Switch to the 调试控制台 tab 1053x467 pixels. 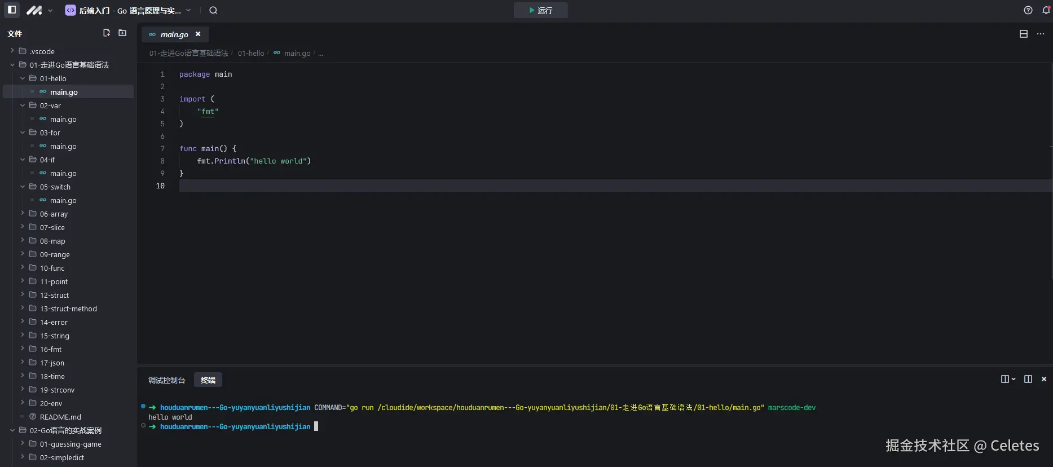point(166,380)
